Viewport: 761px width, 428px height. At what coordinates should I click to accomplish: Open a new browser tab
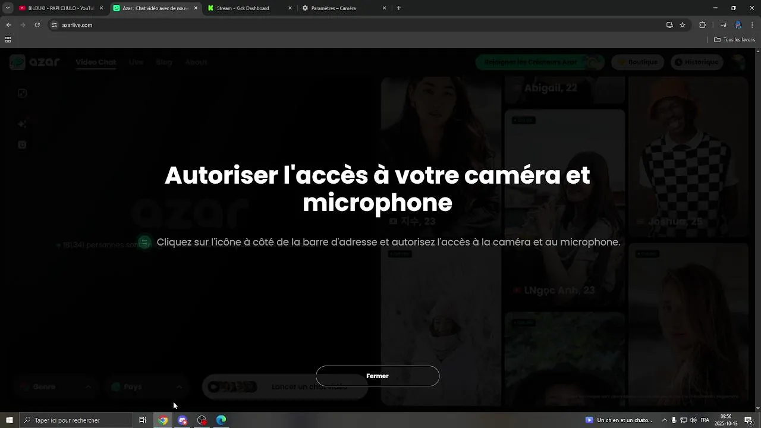[x=398, y=8]
